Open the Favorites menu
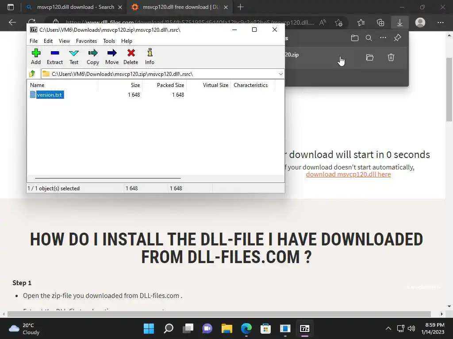This screenshot has width=453, height=339. point(86,41)
